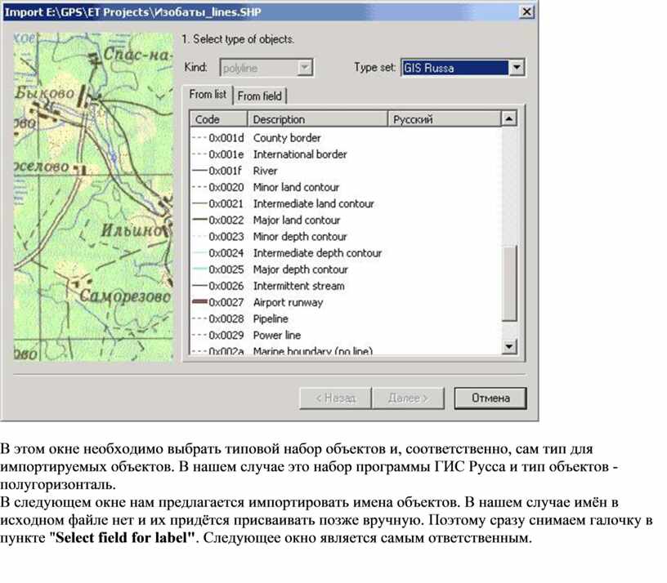Select Intermediate depth contour entry
Image resolution: width=667 pixels, height=583 pixels.
coord(346,253)
